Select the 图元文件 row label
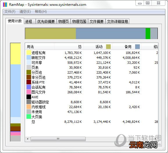 [38, 92]
